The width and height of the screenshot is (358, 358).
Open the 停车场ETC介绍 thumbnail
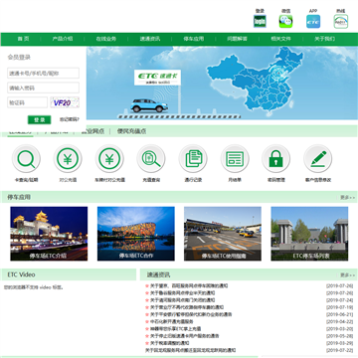pos(49,234)
